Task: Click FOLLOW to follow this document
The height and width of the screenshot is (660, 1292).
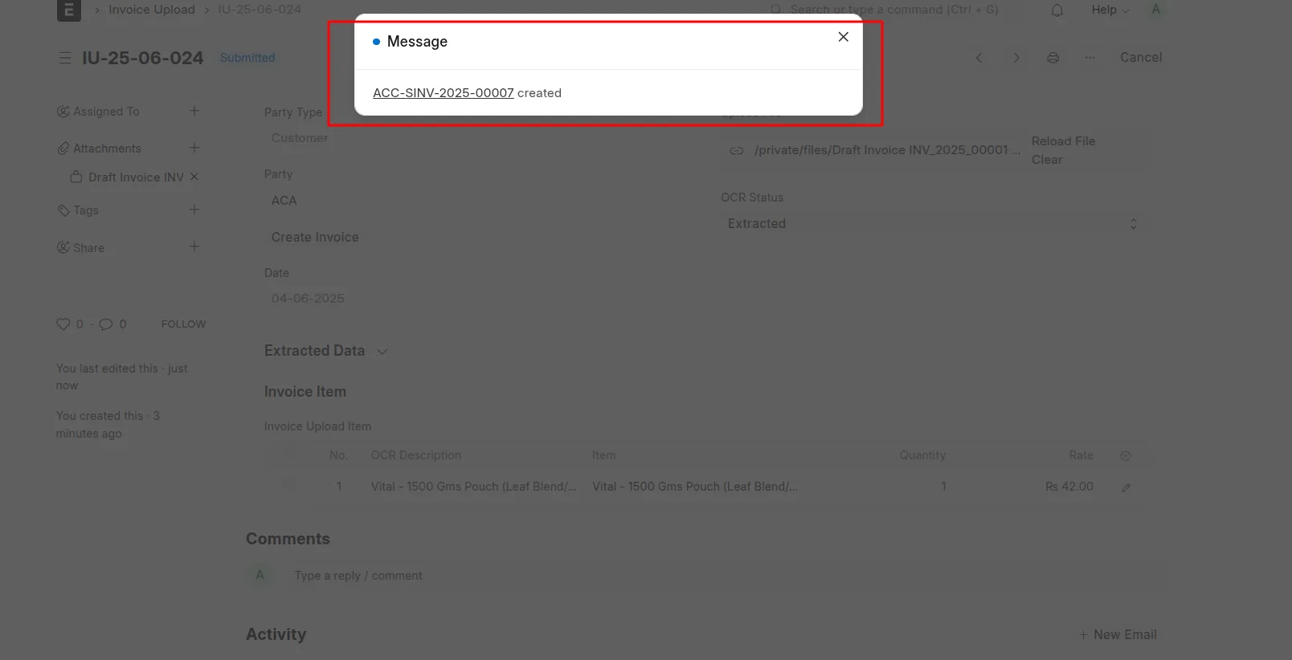Action: pos(183,324)
